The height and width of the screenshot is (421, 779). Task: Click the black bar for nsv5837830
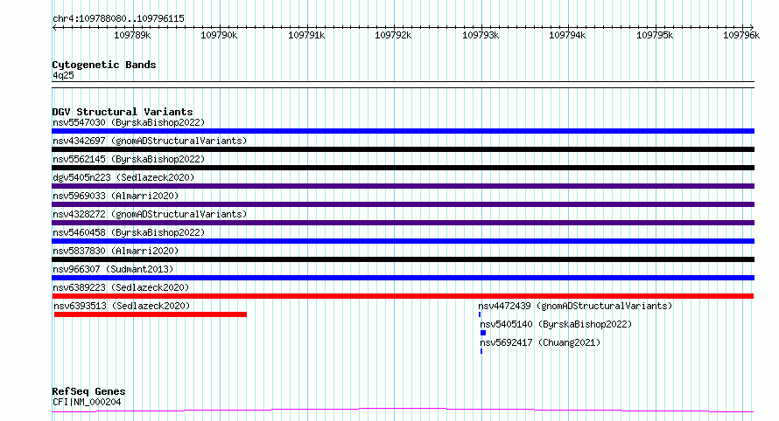[x=403, y=259]
